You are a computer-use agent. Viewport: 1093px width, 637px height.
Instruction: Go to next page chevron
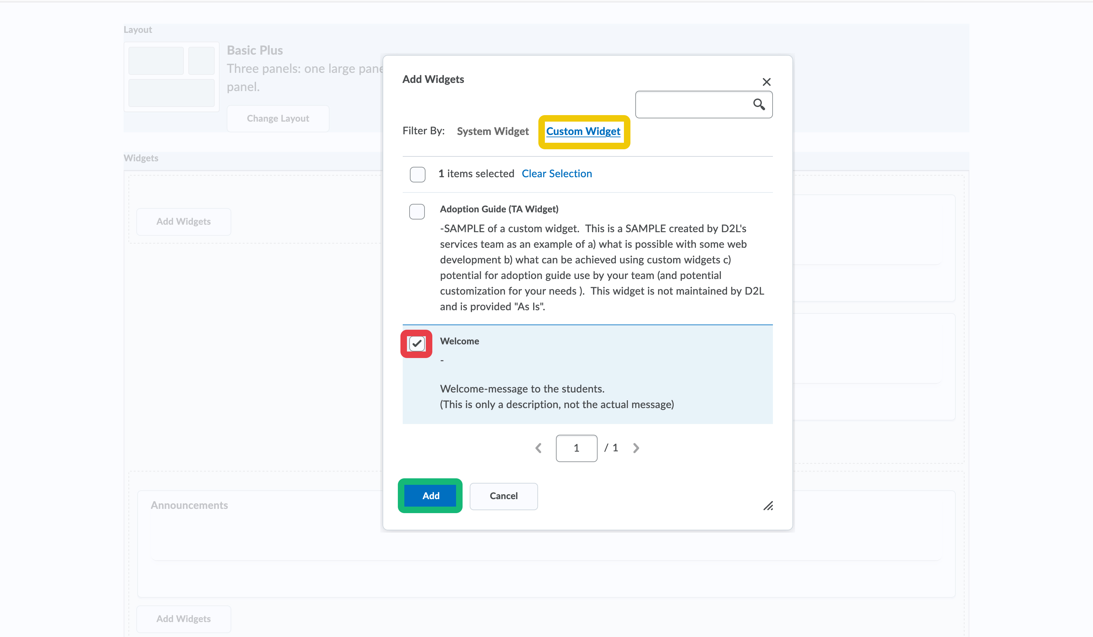(636, 448)
